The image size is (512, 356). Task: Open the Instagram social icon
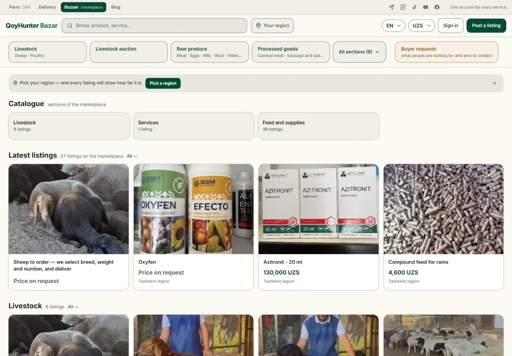(x=403, y=7)
